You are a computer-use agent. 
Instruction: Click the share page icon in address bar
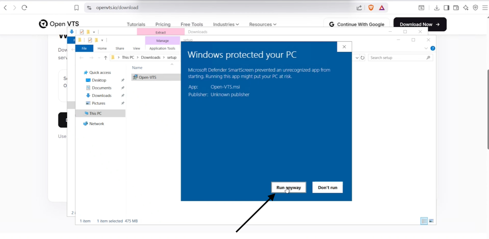pos(359,8)
